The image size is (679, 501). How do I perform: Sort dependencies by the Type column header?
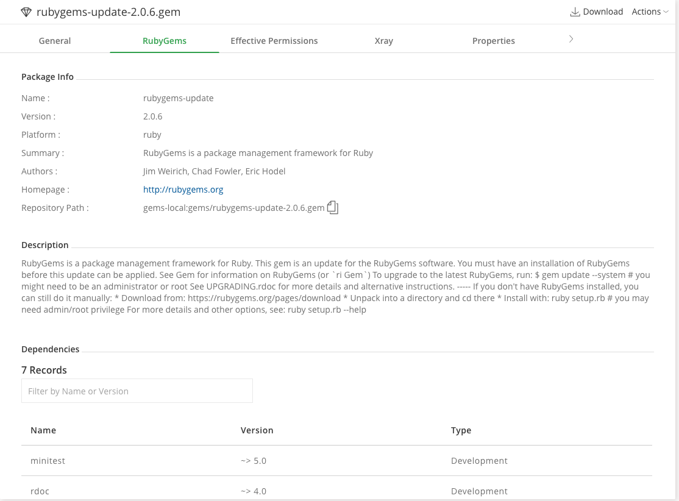coord(461,430)
